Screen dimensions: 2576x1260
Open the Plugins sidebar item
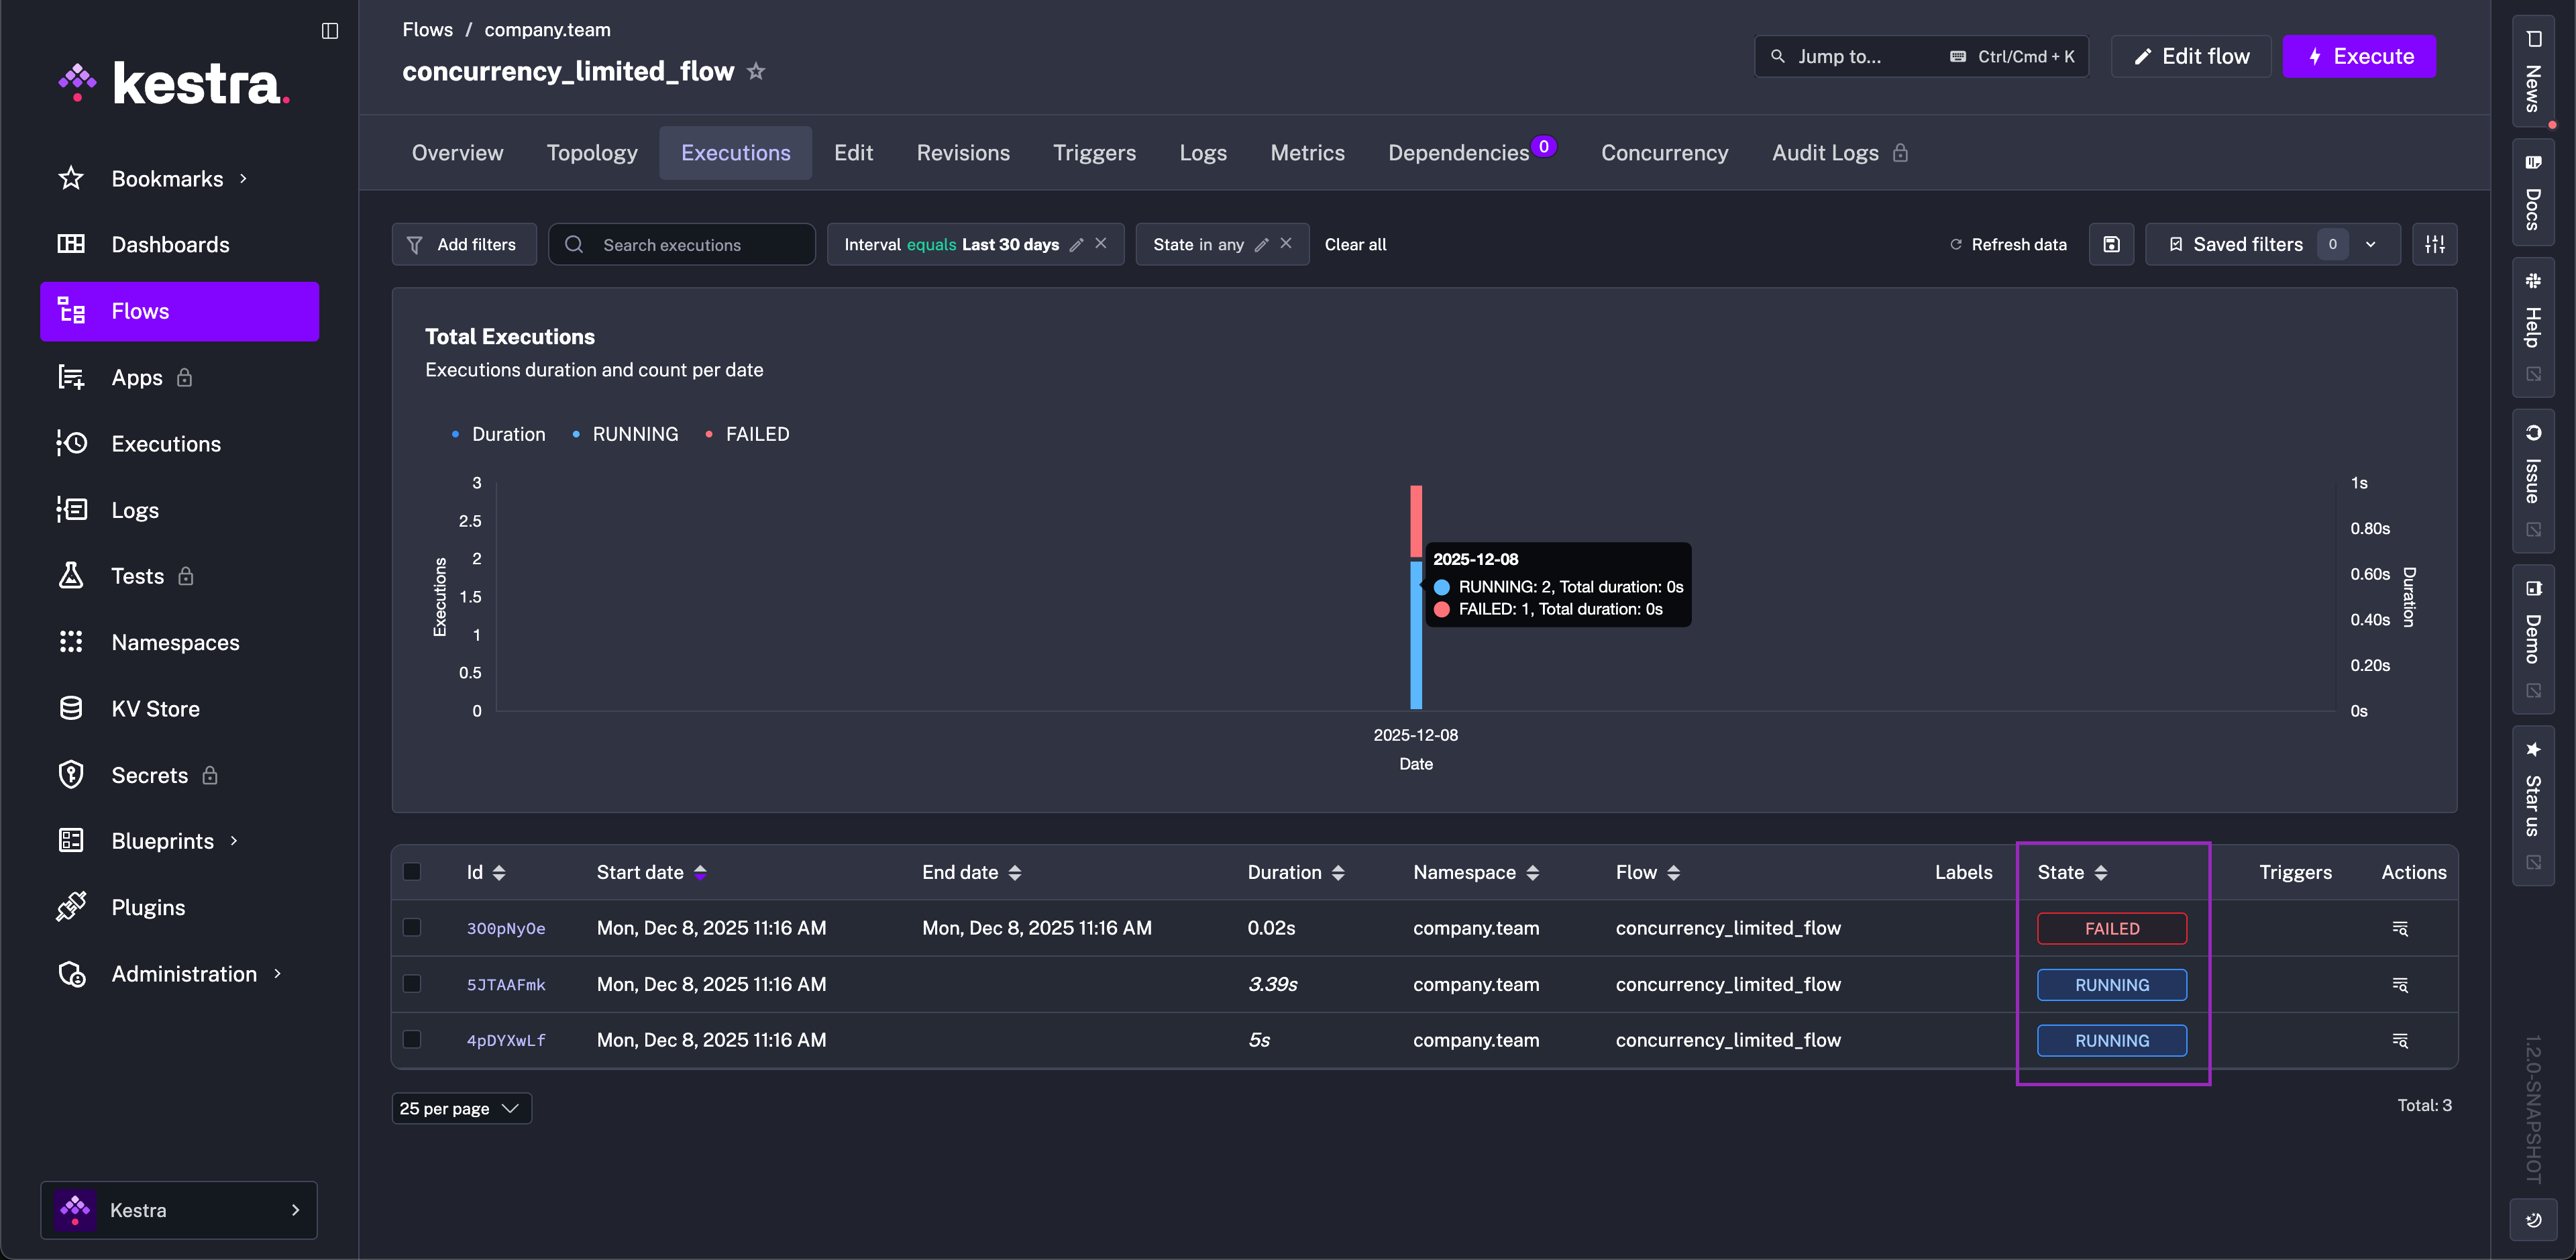point(148,907)
